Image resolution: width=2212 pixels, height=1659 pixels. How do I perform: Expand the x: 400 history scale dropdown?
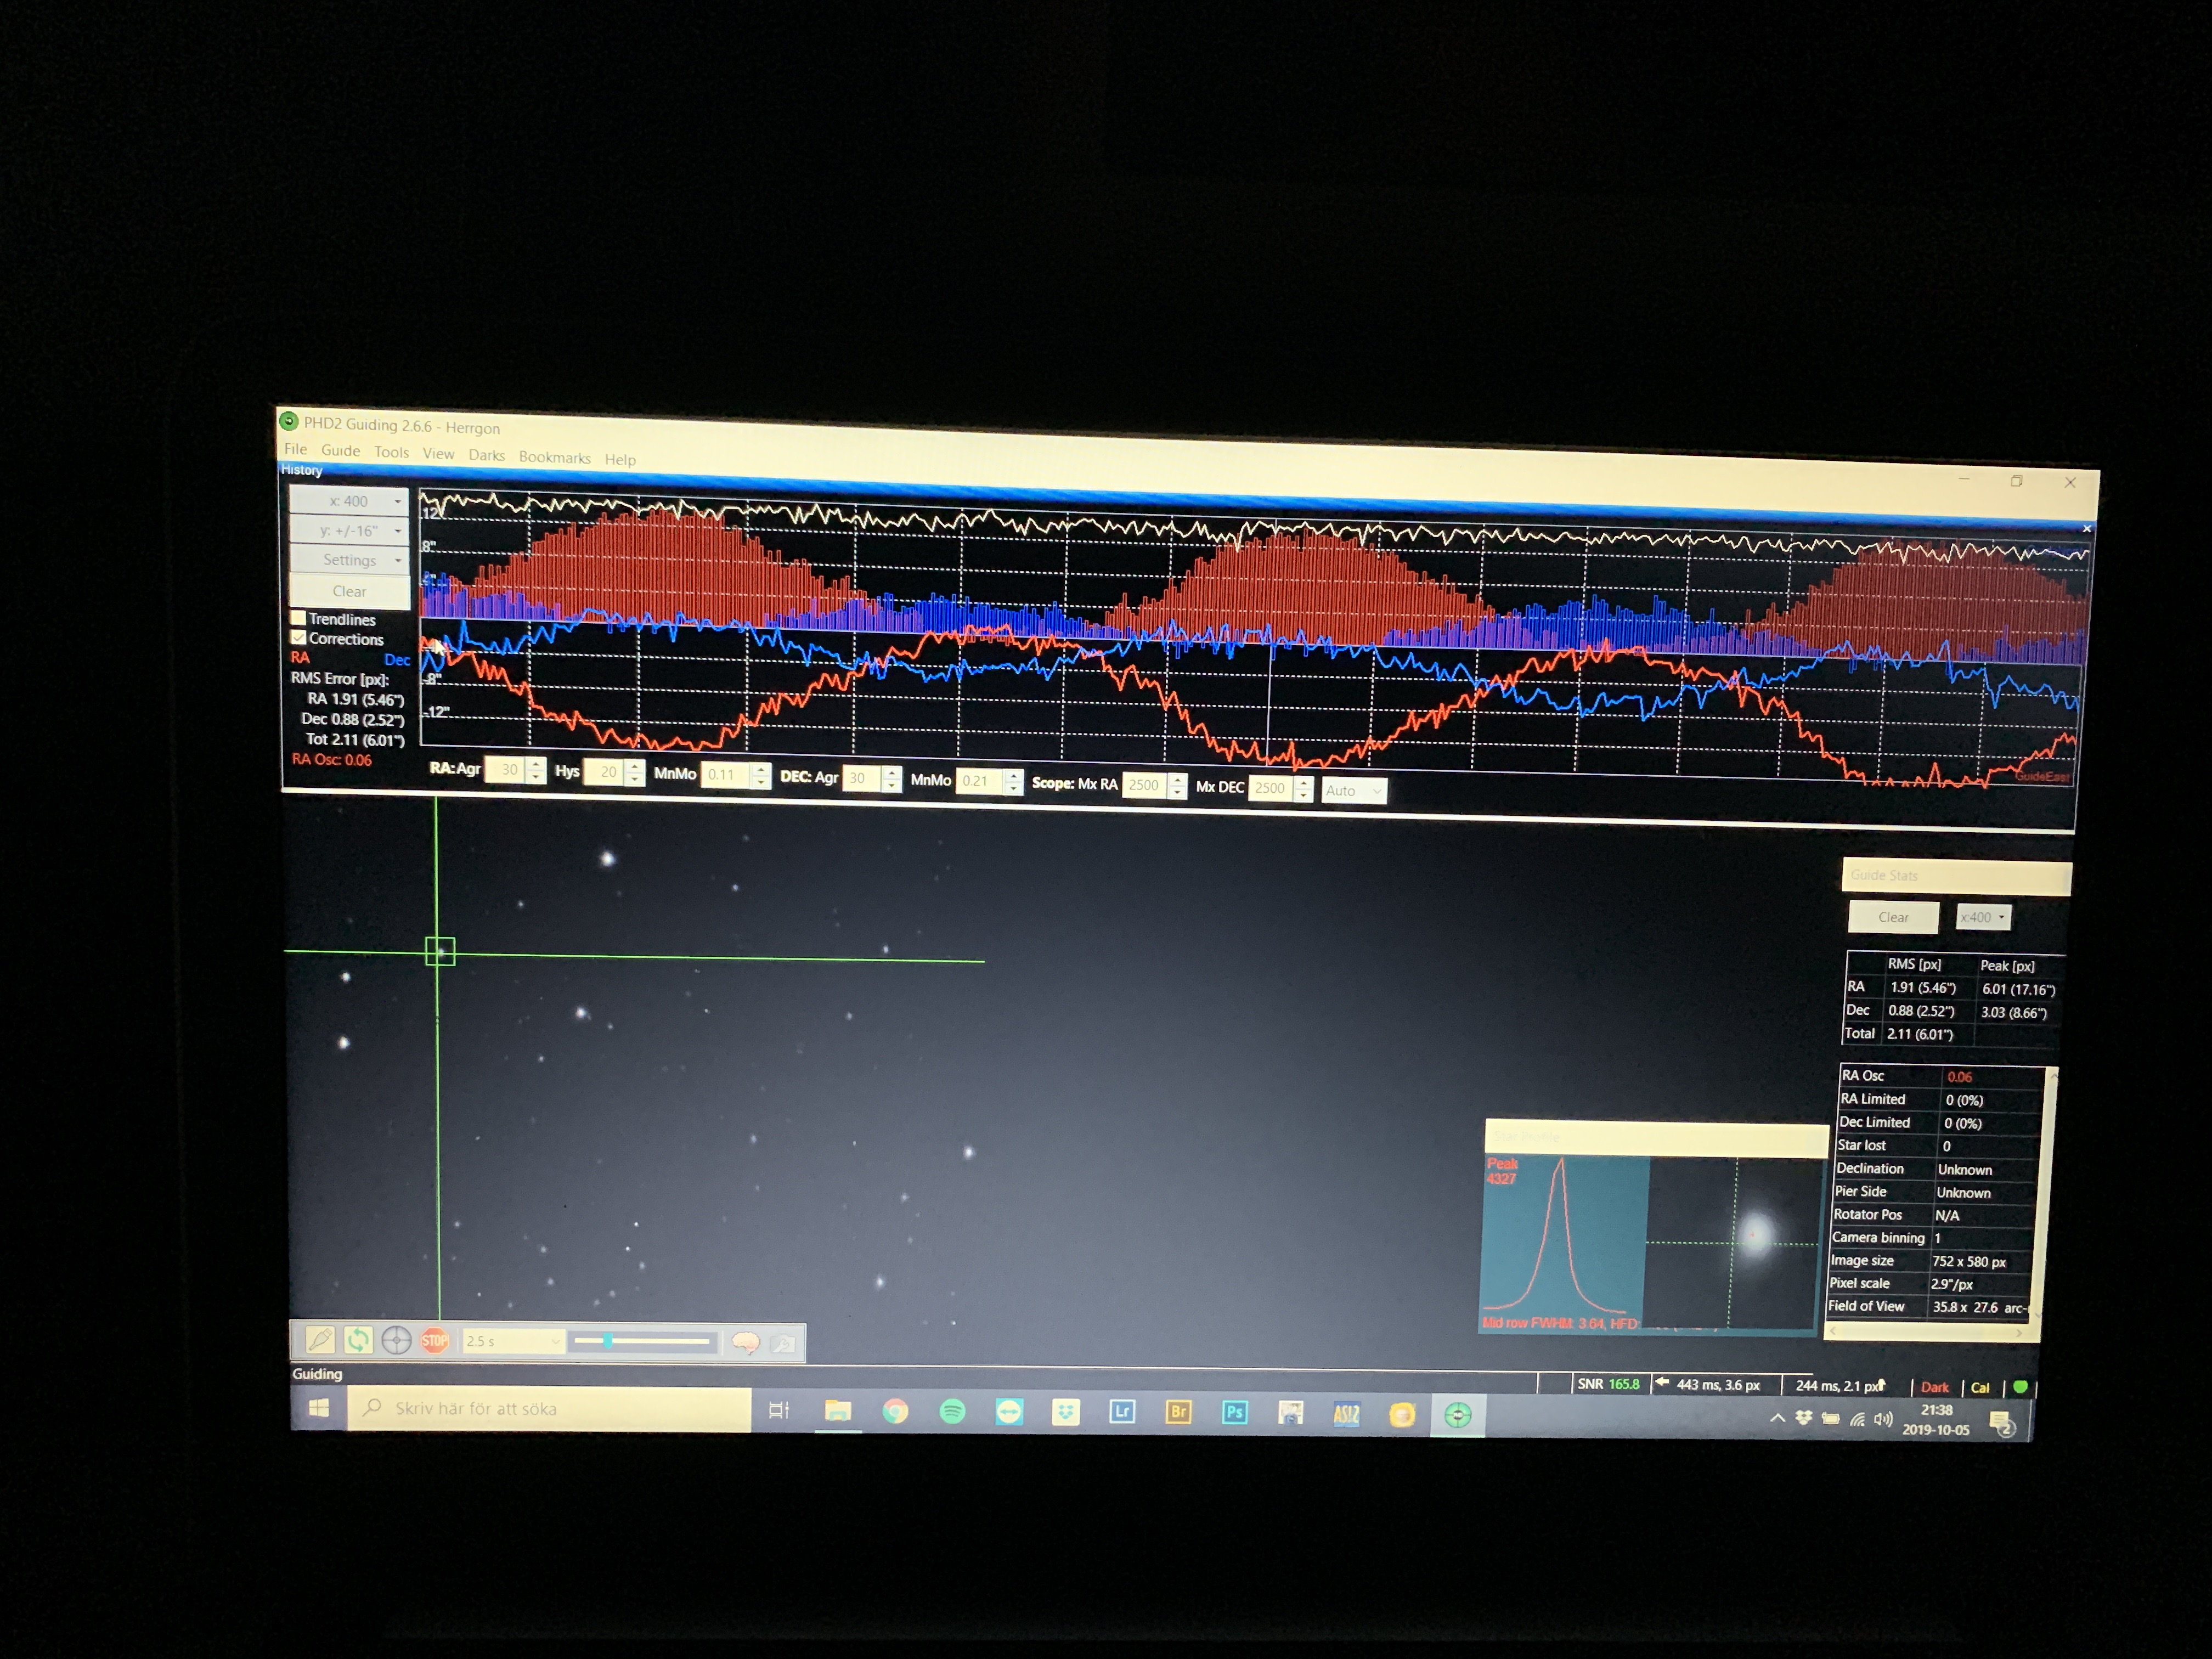tap(349, 501)
